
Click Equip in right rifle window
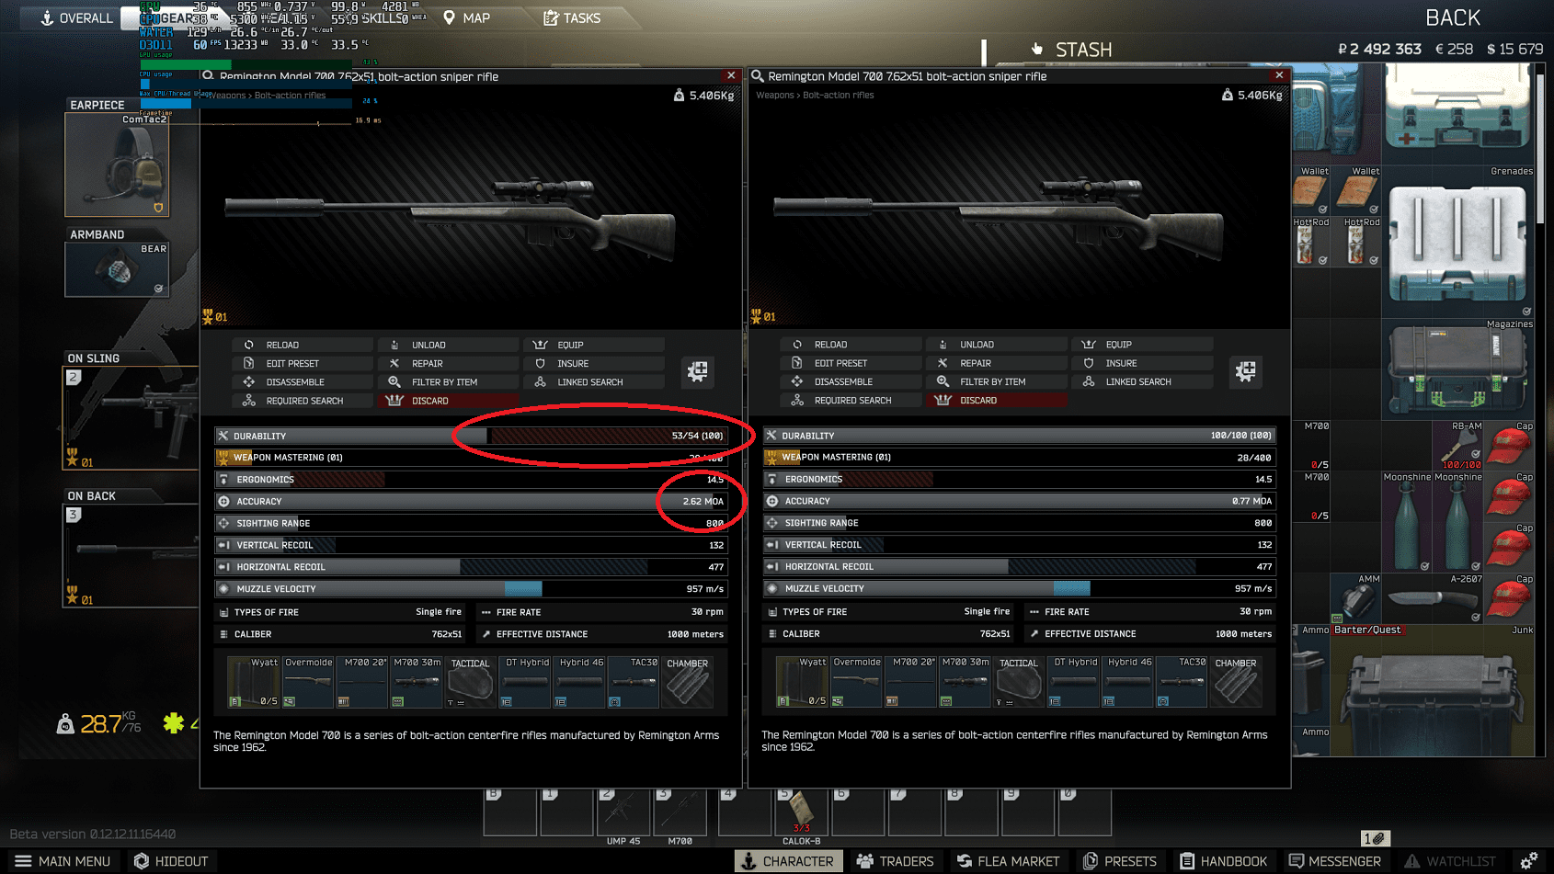[x=1142, y=345]
